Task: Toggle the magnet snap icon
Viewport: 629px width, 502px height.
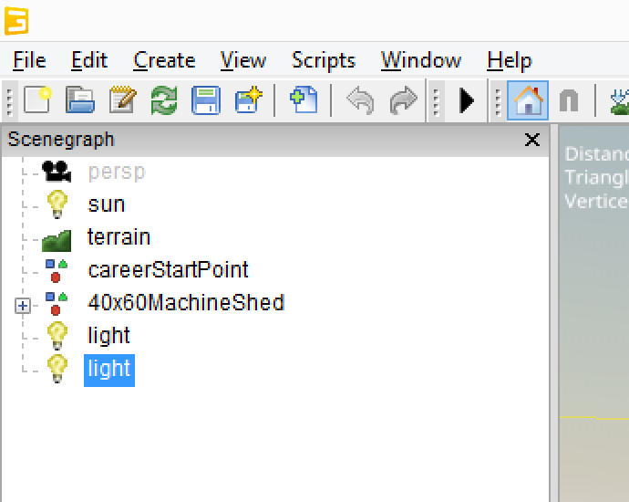Action: 569,100
